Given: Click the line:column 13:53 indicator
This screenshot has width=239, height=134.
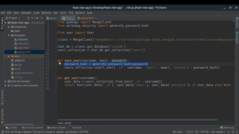Looking at the screenshot, I should [189, 132].
